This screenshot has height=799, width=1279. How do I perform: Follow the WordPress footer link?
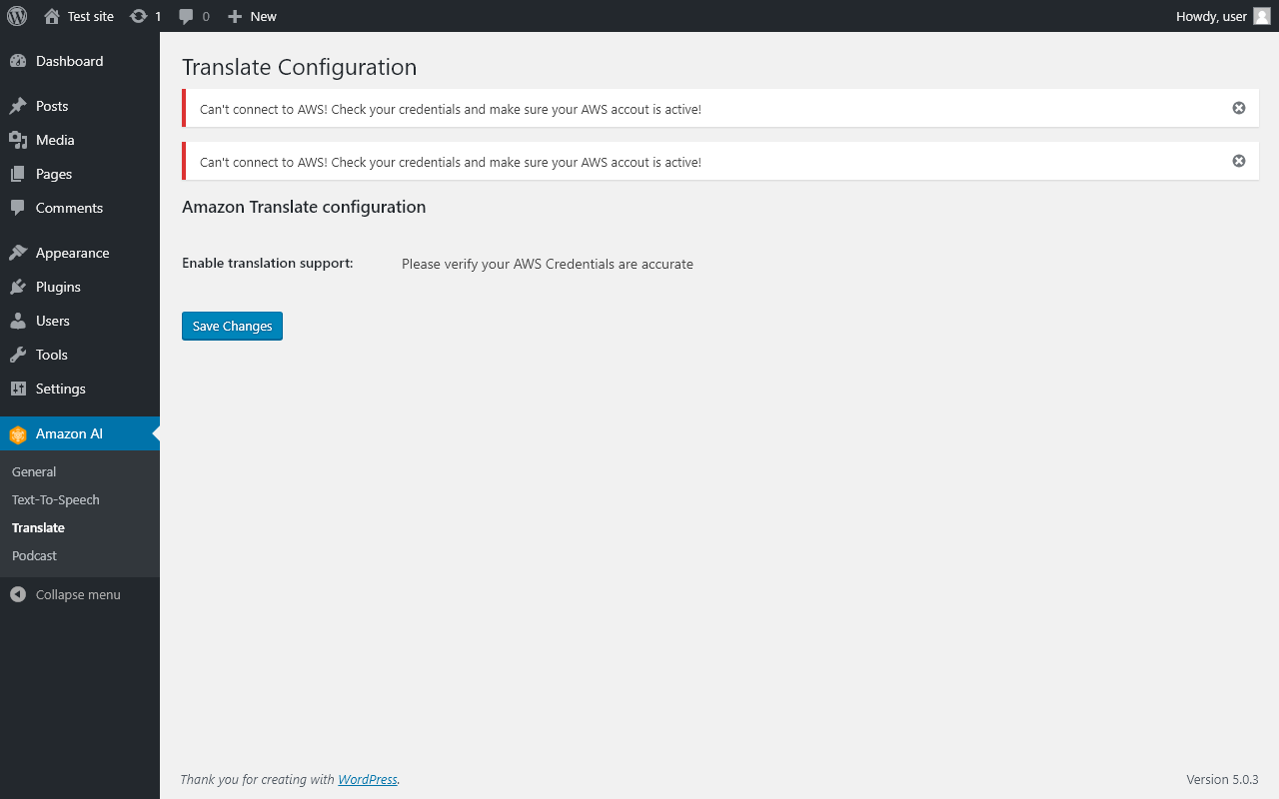(368, 779)
